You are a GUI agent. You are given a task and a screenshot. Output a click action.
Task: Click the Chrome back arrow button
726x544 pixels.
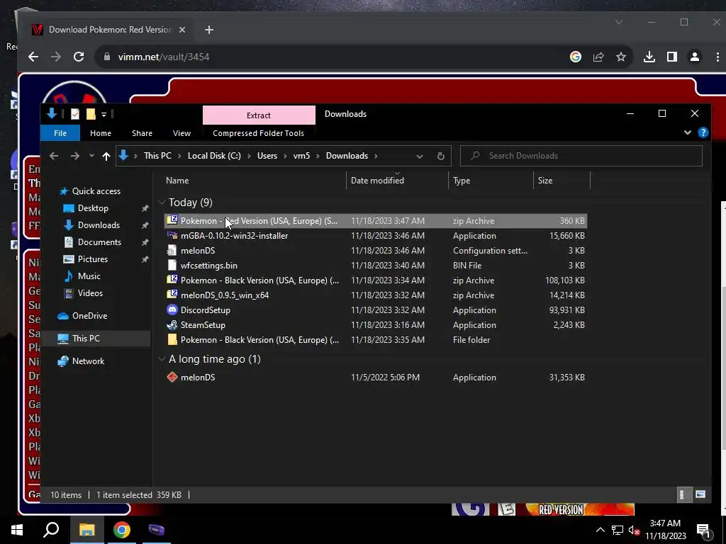pyautogui.click(x=33, y=57)
